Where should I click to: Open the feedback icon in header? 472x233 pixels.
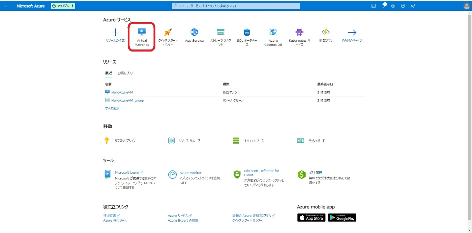pos(413,6)
